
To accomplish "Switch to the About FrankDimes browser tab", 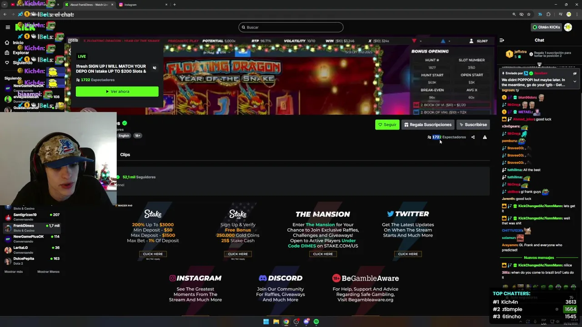I will pos(89,5).
